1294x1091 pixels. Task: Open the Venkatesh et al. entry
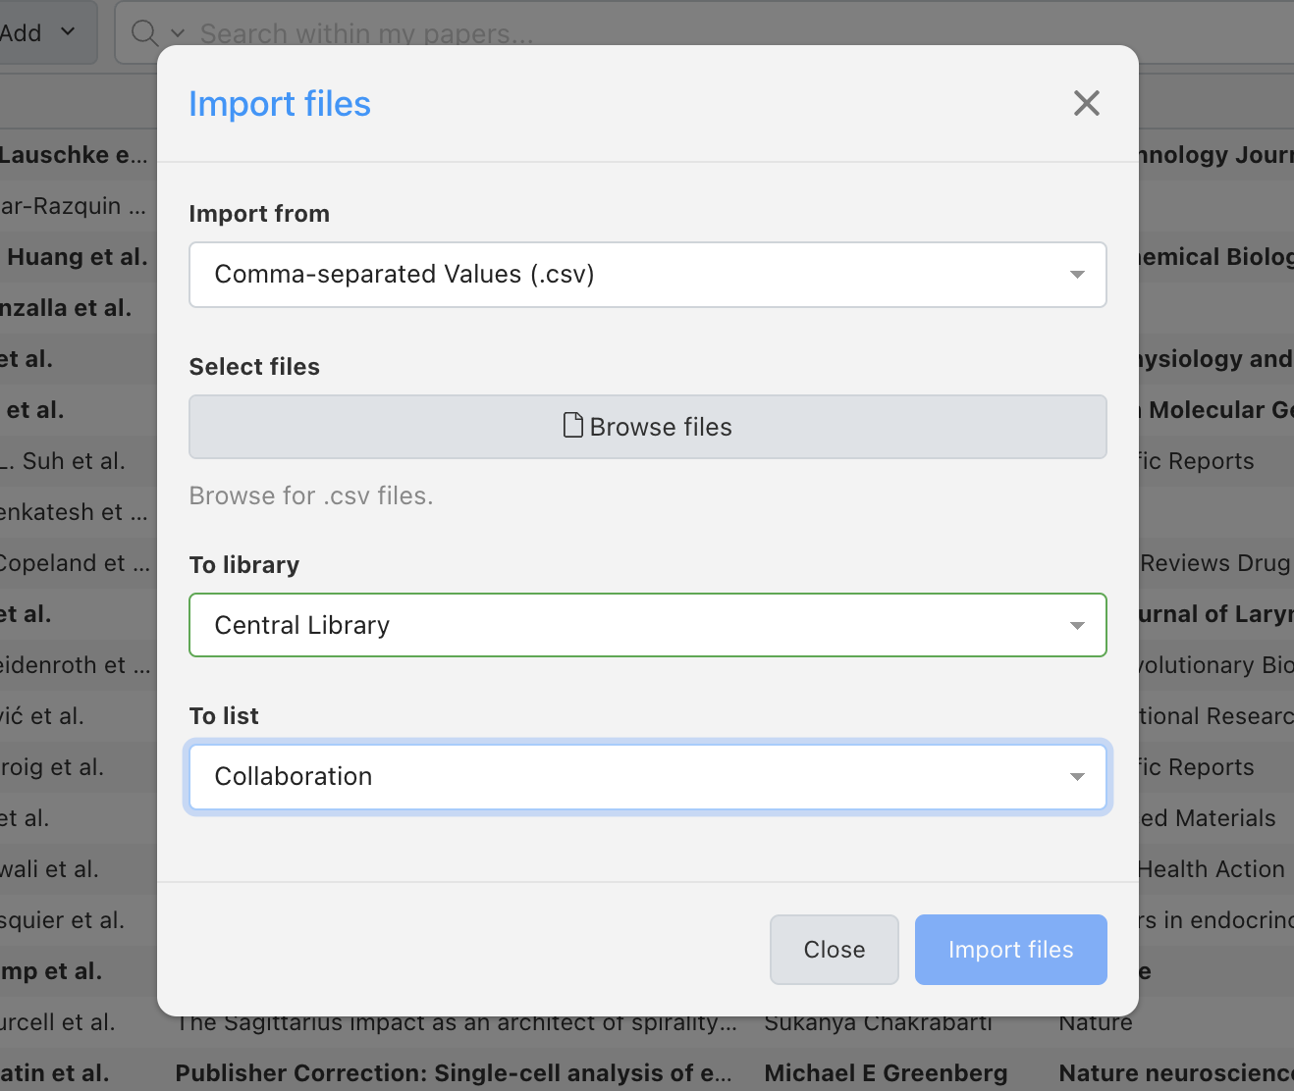coord(75,512)
